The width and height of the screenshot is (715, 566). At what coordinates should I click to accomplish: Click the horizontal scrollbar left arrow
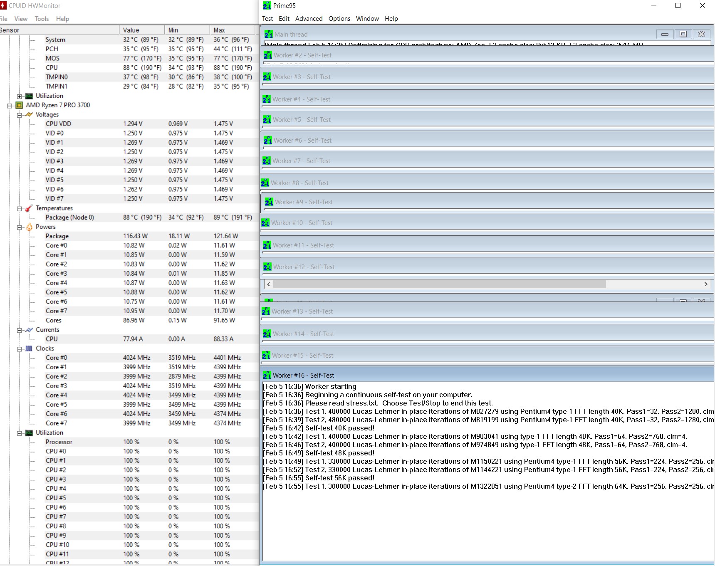click(269, 284)
